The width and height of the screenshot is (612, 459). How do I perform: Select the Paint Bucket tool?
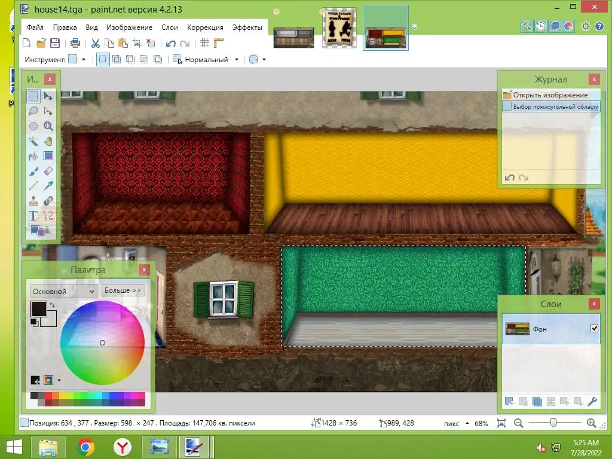33,156
